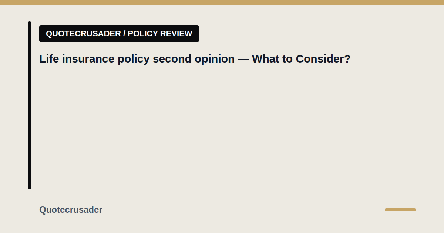Click the QUOTECRUSADER / POLICY REVIEW badge
Screen dimensions: 444x233
[119, 34]
